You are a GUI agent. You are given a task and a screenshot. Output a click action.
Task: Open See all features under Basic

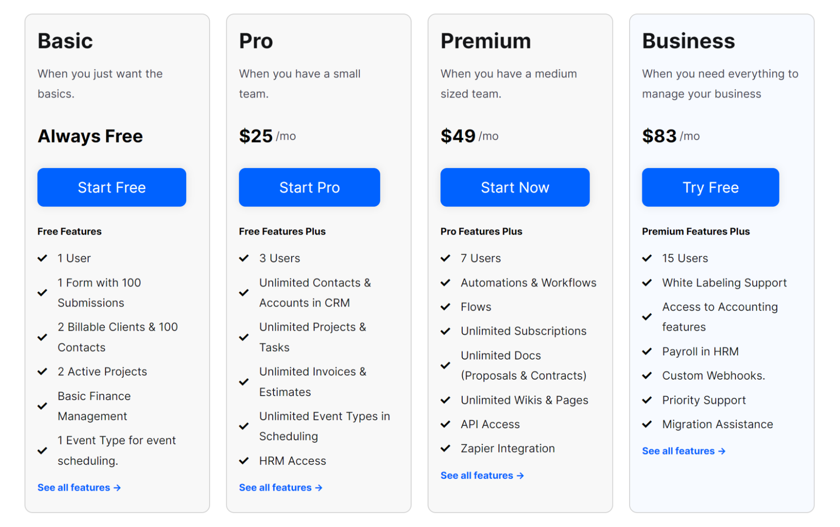pos(75,487)
